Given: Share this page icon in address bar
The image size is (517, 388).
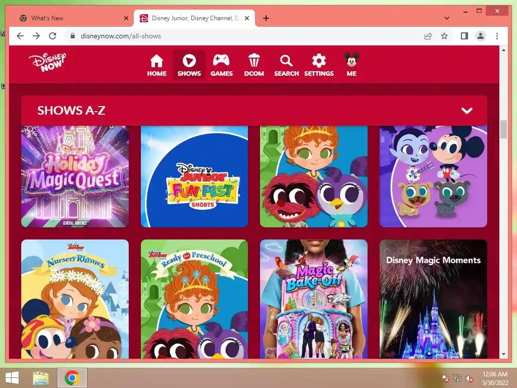Looking at the screenshot, I should tap(428, 36).
